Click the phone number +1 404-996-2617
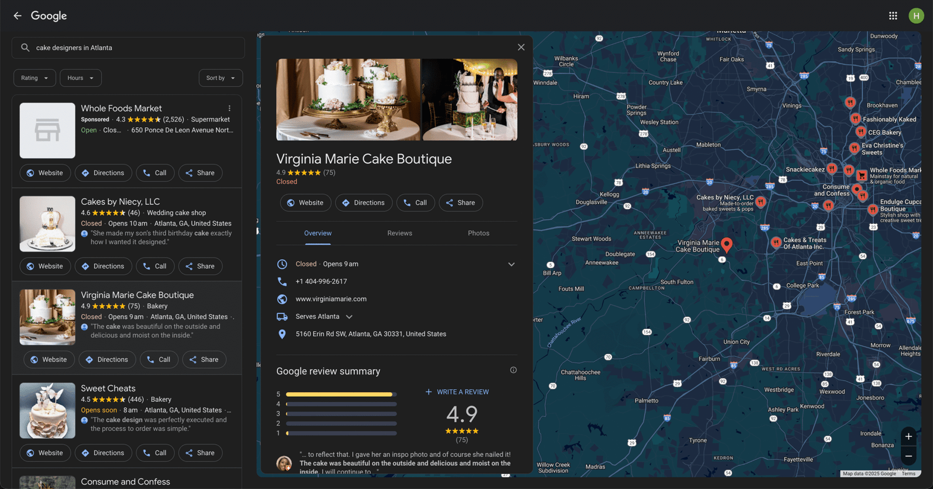The image size is (933, 489). coord(321,281)
